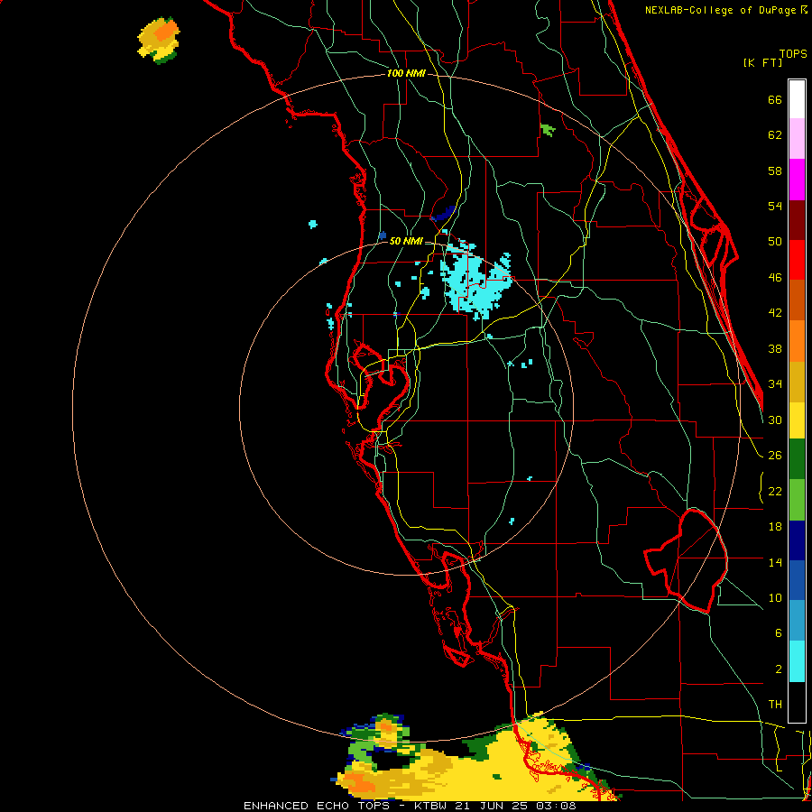812x812 pixels.
Task: Click the legend value 18
Action: [775, 527]
